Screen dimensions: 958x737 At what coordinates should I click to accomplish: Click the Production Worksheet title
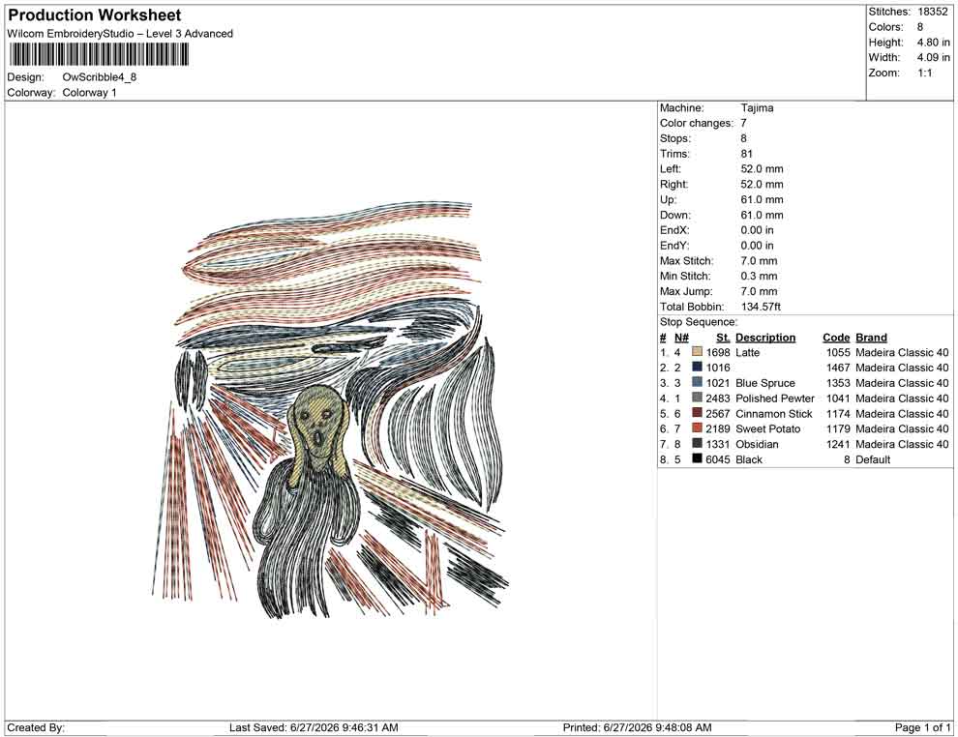coord(95,15)
